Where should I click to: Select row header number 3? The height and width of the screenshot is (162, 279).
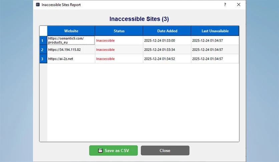coord(43,59)
